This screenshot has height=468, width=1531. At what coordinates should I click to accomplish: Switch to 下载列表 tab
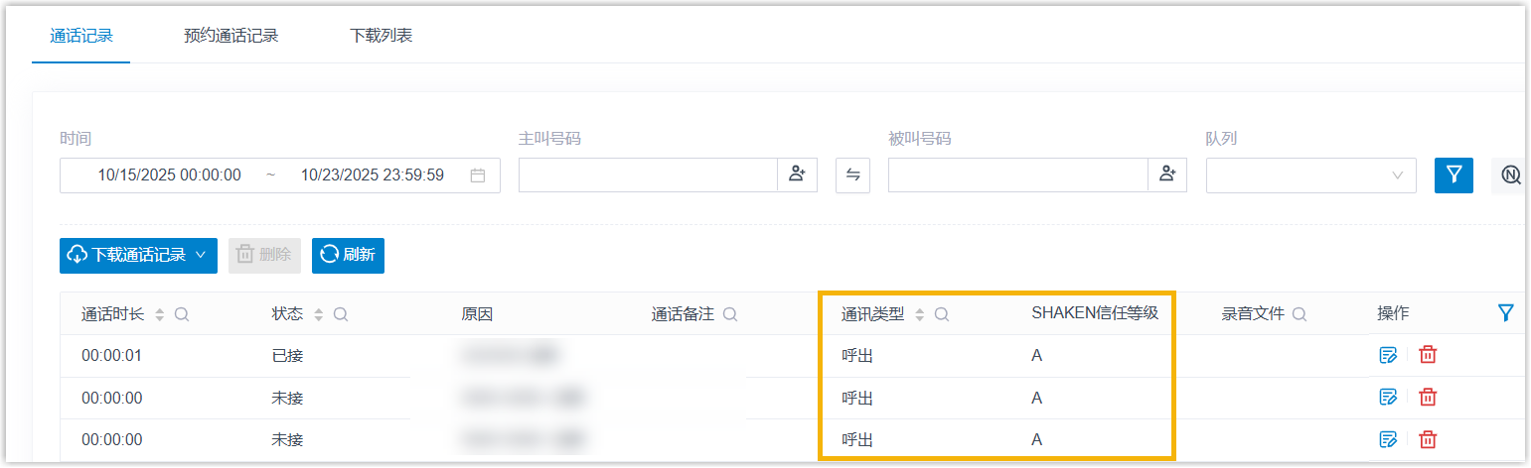pyautogui.click(x=381, y=36)
